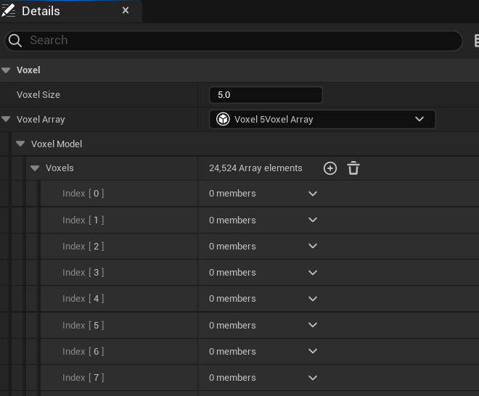Open the Voxel 5Voxel Array dropdown
The image size is (479, 396).
pyautogui.click(x=322, y=119)
